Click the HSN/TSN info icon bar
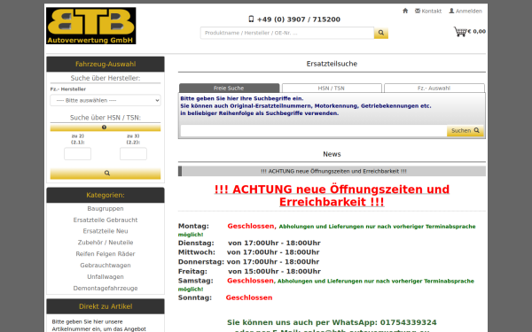This screenshot has height=332, width=532. click(x=106, y=127)
